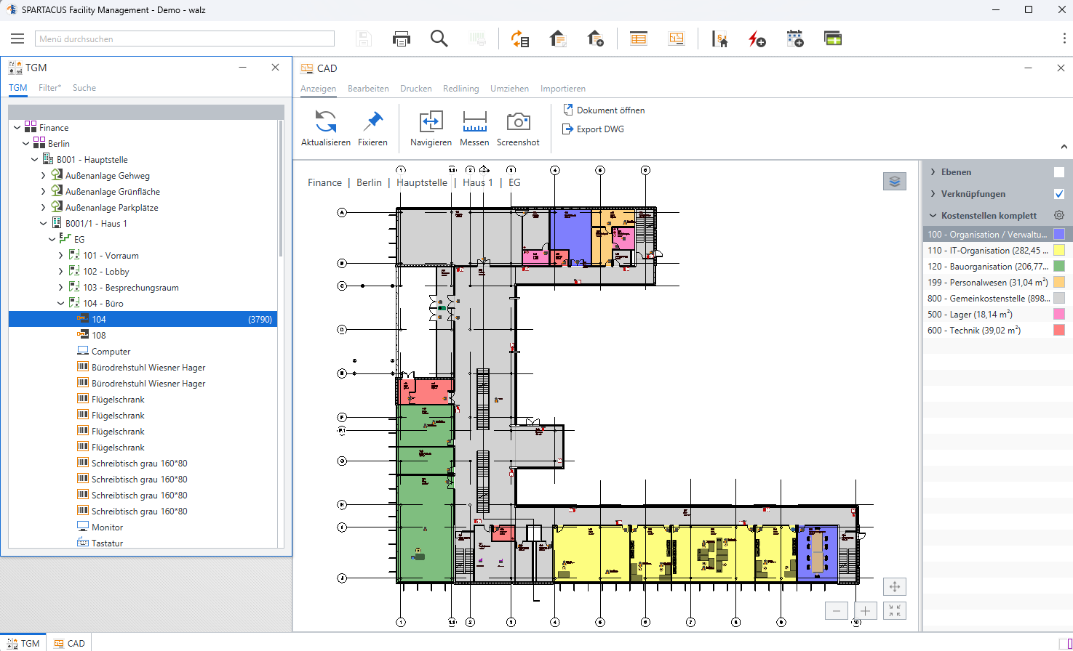
Task: Click the hamburger menu icon
Action: [x=17, y=39]
